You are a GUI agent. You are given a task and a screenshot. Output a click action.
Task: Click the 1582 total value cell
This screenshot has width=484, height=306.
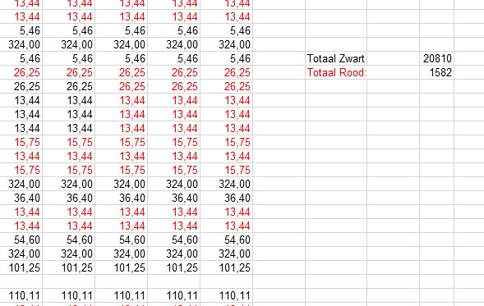tap(436, 72)
